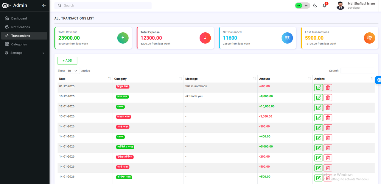Click the Net Ballanced 11600 value

[x=230, y=38]
